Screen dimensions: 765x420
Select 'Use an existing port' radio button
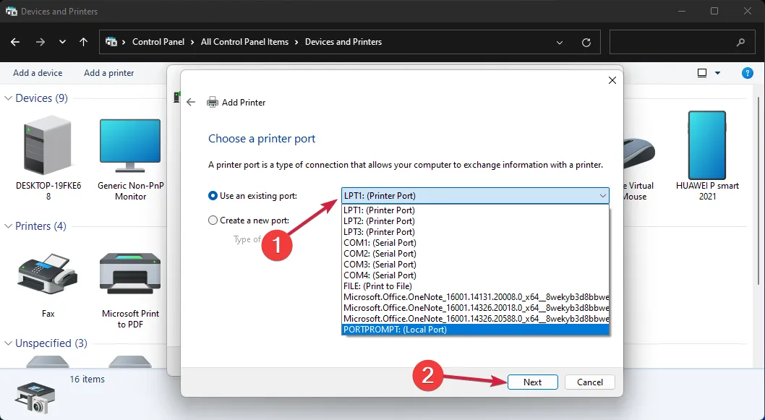pyautogui.click(x=213, y=196)
